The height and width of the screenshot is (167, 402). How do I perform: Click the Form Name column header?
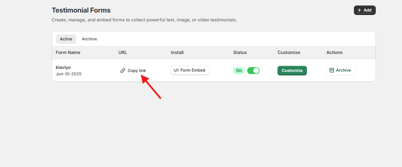pos(68,53)
